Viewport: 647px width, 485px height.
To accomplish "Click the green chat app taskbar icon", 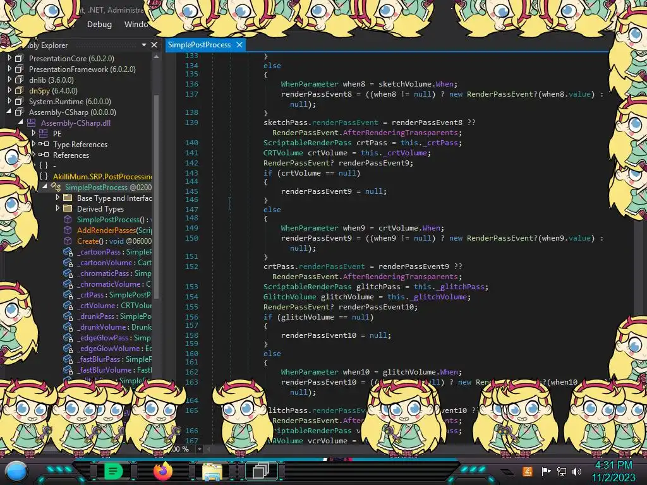I will pos(113,471).
